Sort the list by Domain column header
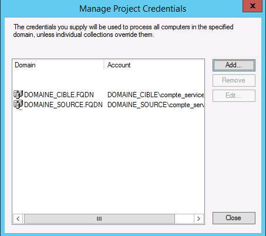266x236 pixels. [58, 65]
